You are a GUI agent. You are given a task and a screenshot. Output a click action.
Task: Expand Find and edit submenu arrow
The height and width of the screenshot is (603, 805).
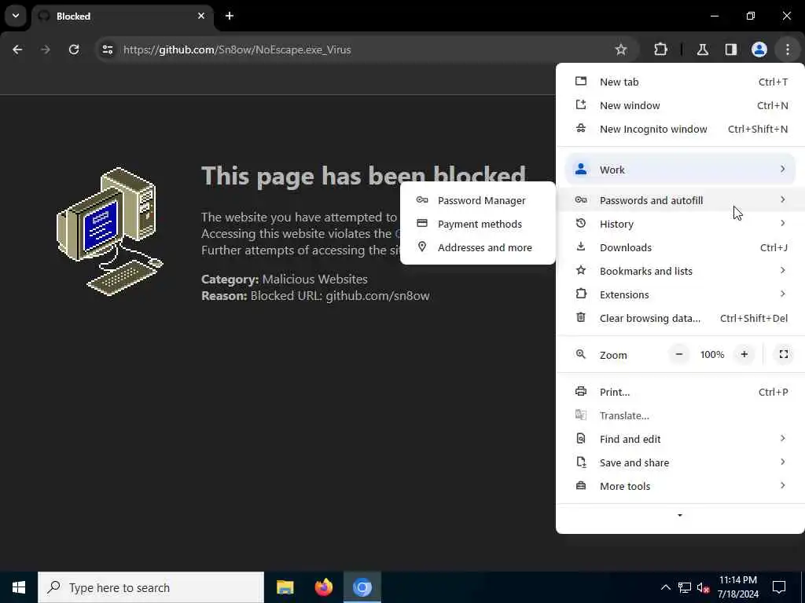[782, 438]
